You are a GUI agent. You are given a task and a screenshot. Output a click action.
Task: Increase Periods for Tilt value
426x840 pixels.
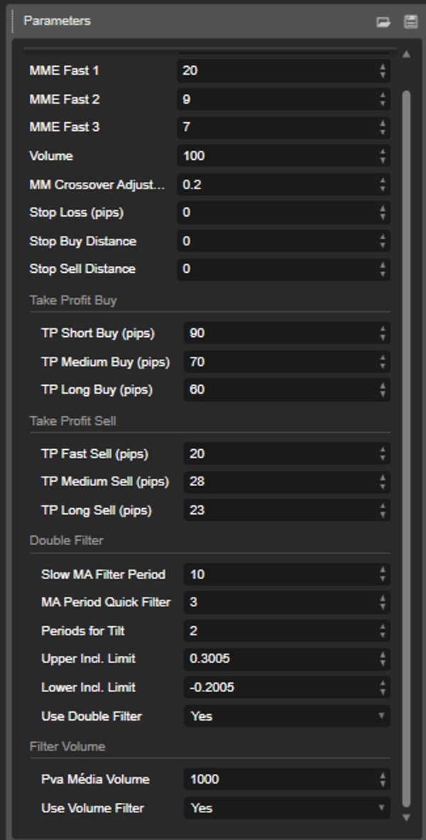pos(383,627)
